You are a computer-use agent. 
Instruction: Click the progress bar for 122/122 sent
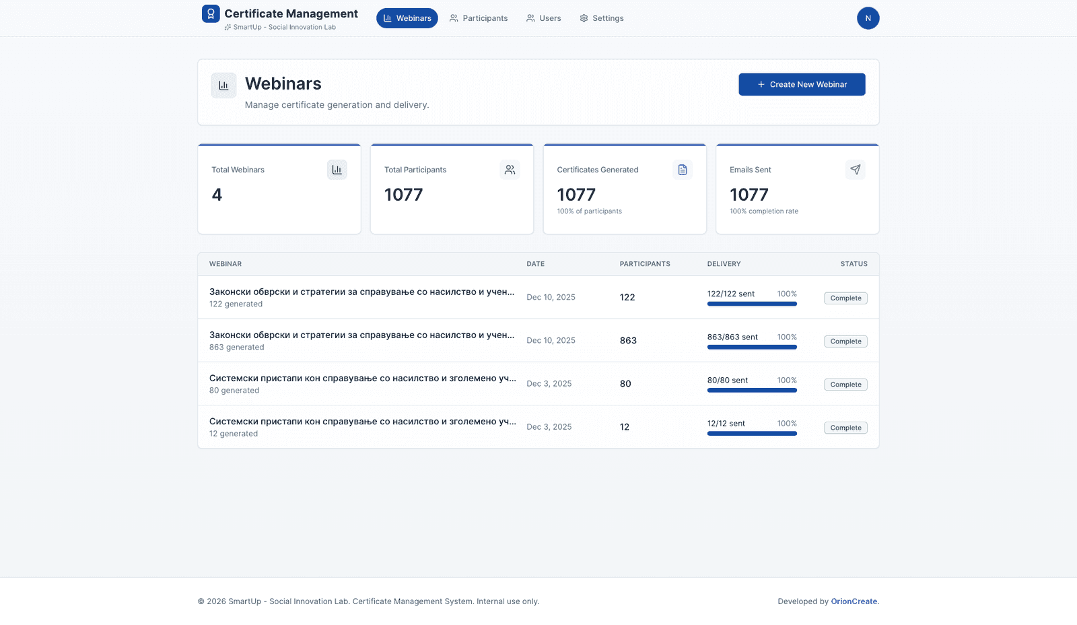(752, 304)
